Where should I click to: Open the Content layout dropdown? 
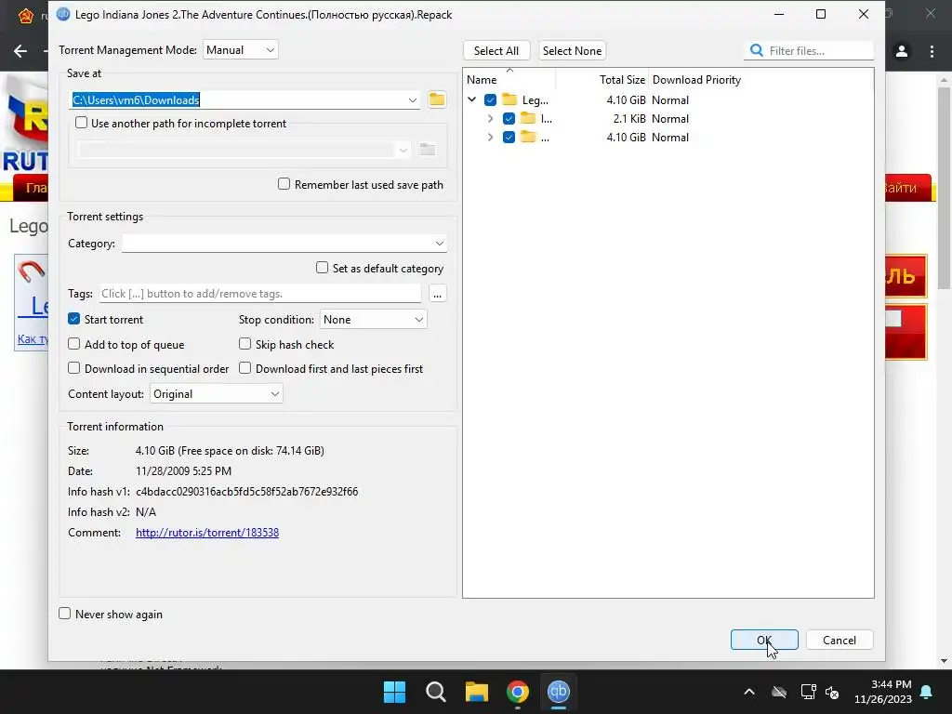216,393
